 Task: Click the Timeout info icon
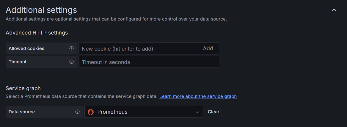pos(71,62)
